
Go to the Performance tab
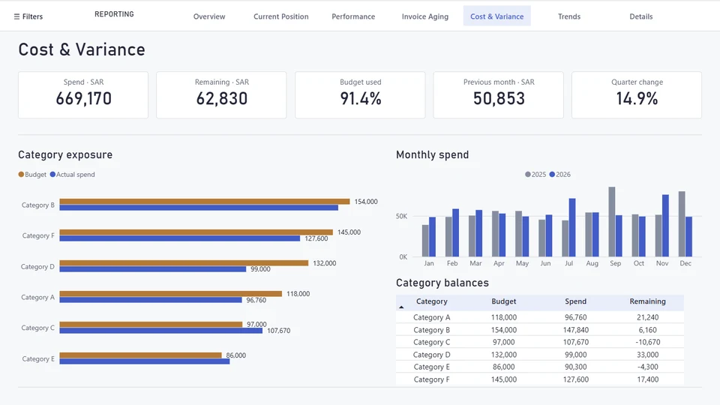[x=353, y=16]
